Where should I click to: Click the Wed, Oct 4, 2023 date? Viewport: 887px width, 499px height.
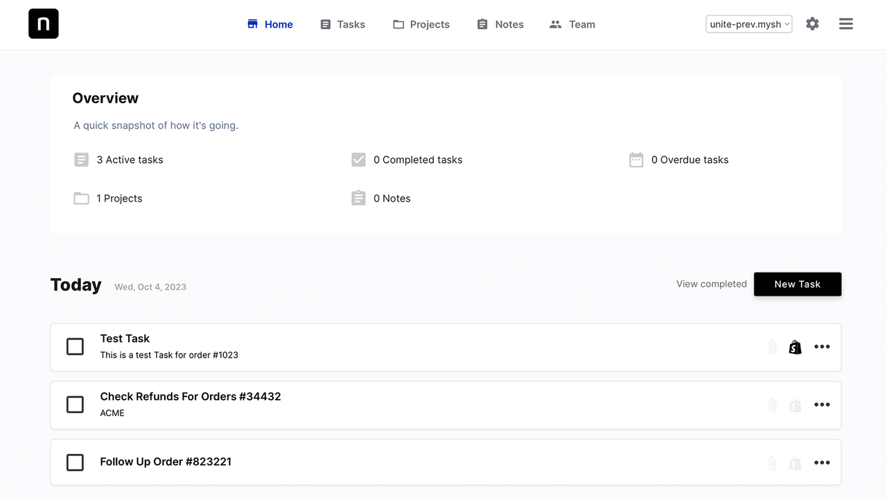tap(150, 287)
